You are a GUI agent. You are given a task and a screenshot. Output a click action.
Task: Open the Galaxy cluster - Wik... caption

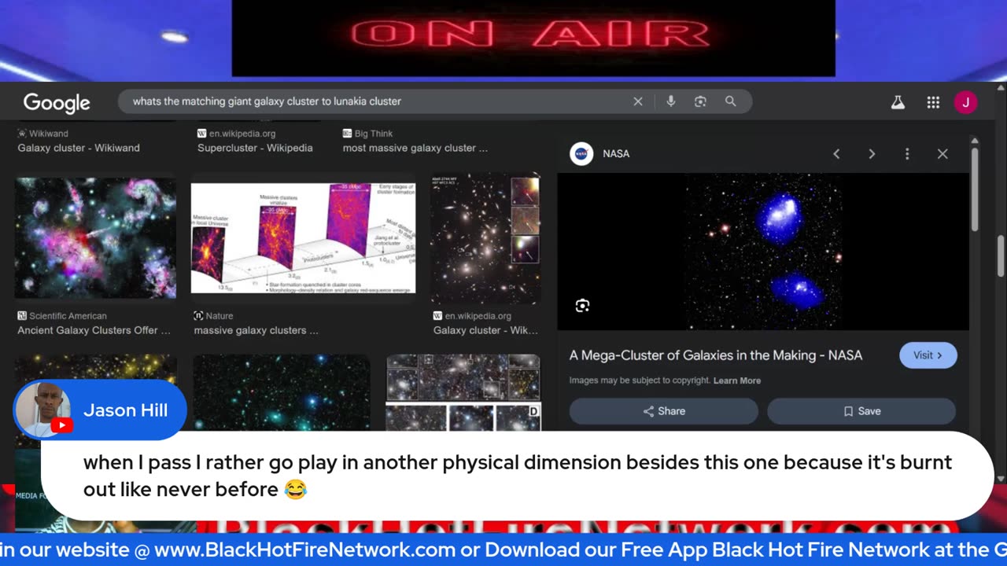(x=485, y=330)
